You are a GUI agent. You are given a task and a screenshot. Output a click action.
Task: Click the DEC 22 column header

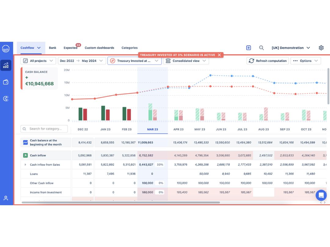(83, 129)
